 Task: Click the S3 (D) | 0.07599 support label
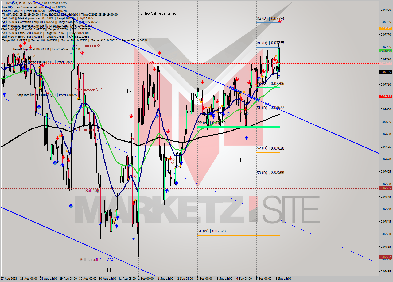270,173
